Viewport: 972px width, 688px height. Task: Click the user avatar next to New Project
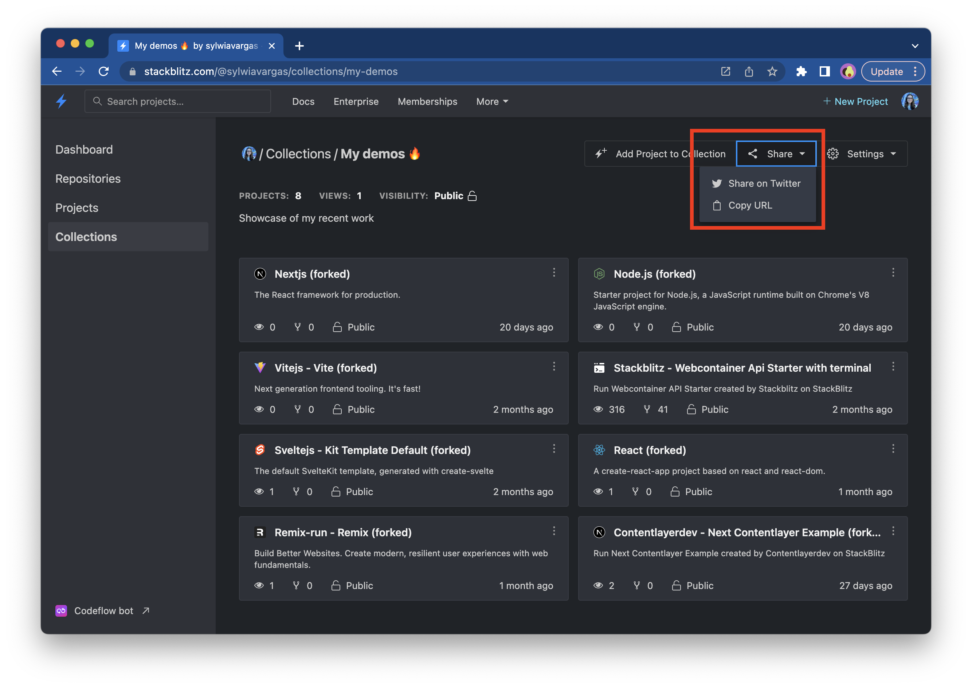point(910,101)
